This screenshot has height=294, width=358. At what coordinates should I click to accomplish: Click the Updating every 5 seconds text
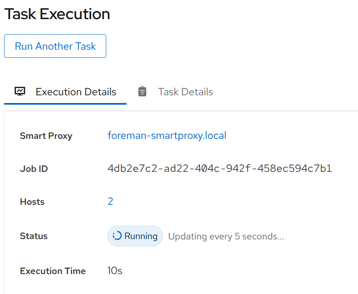(225, 236)
